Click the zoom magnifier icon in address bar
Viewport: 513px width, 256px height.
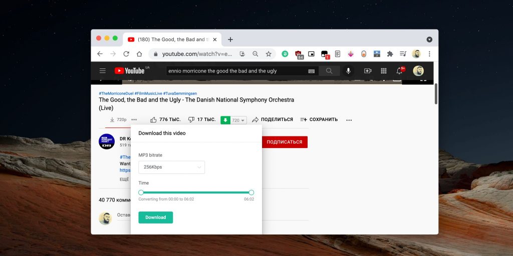pyautogui.click(x=255, y=54)
